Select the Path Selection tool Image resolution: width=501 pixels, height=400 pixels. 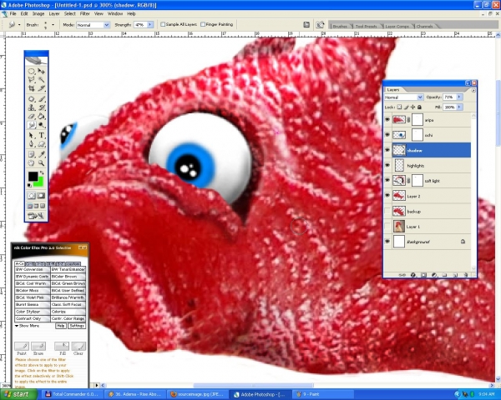pyautogui.click(x=32, y=135)
